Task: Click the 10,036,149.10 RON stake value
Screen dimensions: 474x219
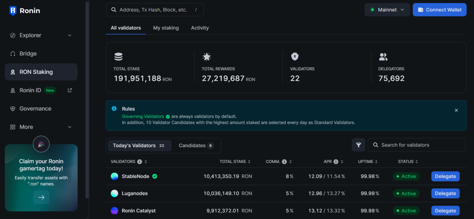Action: [228, 194]
